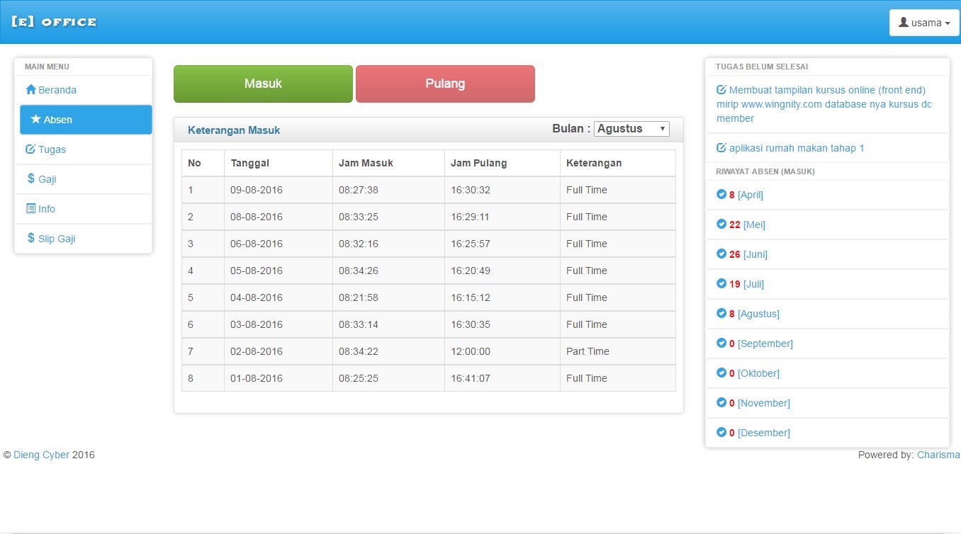Open the usama account dropdown caret
961x534 pixels.
tap(948, 23)
